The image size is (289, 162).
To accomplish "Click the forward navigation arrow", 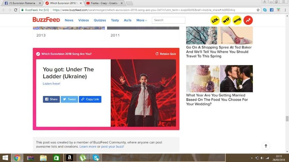I will click(10, 10).
